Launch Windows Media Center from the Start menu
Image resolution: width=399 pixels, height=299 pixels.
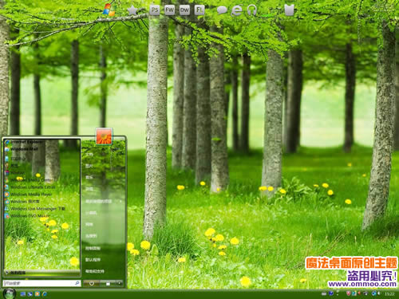tap(29, 180)
